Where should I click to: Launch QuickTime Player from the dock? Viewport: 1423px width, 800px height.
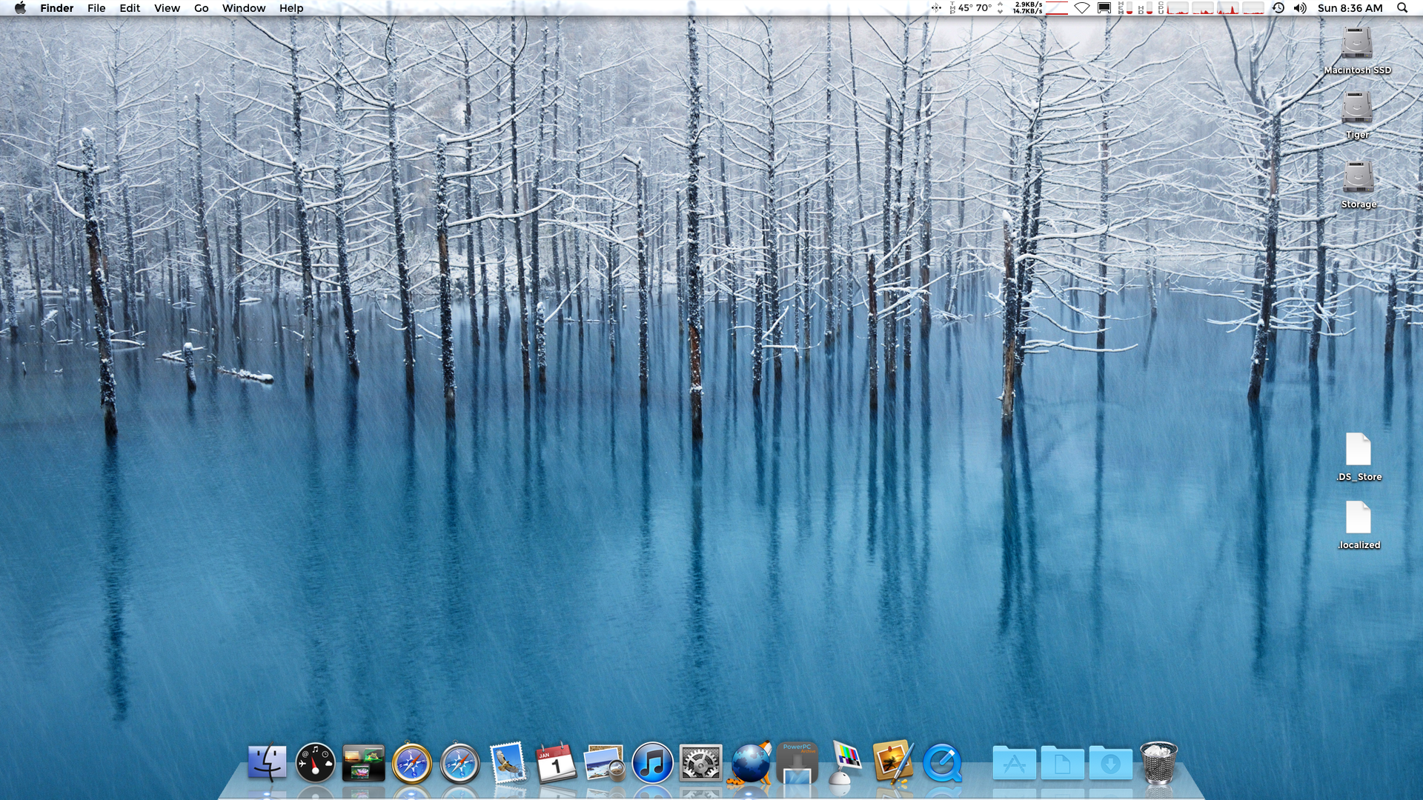(x=942, y=762)
